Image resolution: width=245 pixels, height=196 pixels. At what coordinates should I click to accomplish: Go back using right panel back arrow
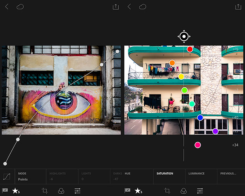[x=129, y=7]
